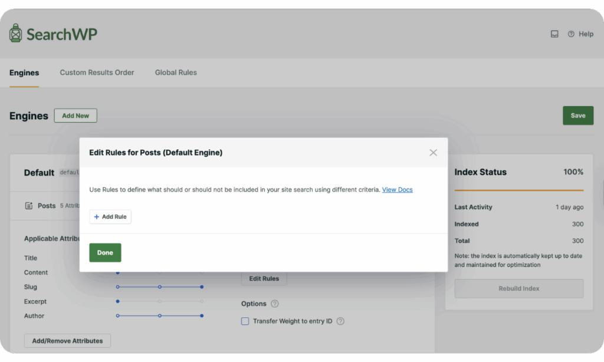Click the Add New engine button
The image size is (604, 362).
point(75,116)
